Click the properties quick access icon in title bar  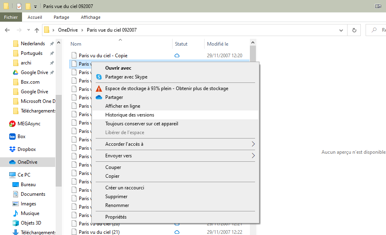pos(19,6)
